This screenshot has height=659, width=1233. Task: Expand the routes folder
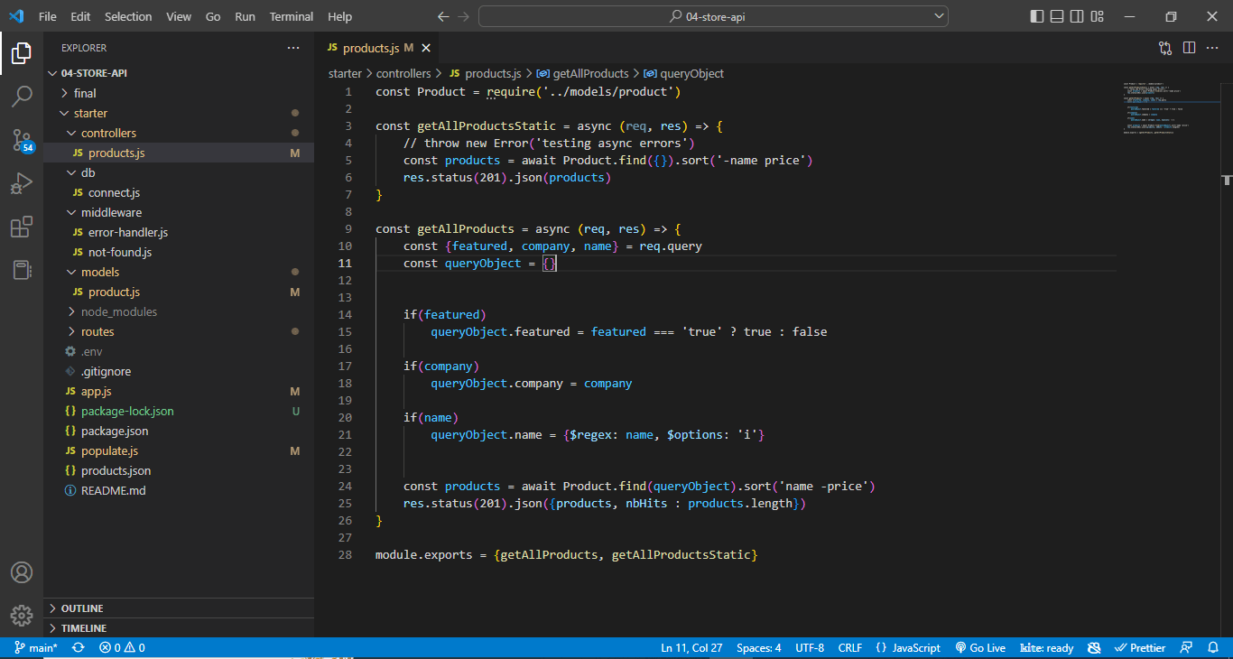[x=97, y=331]
